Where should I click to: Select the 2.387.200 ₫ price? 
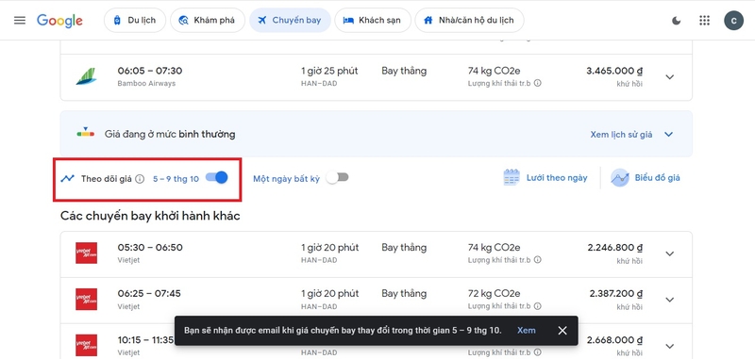[616, 294]
